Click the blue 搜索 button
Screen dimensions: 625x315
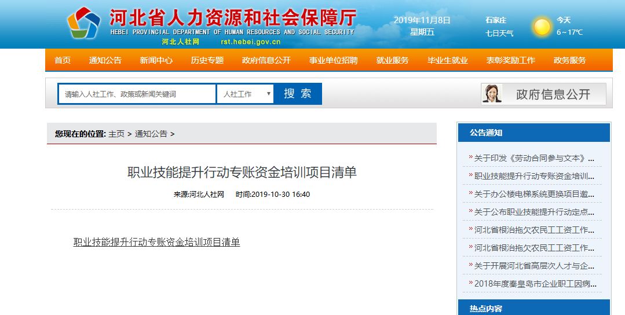[x=298, y=94]
